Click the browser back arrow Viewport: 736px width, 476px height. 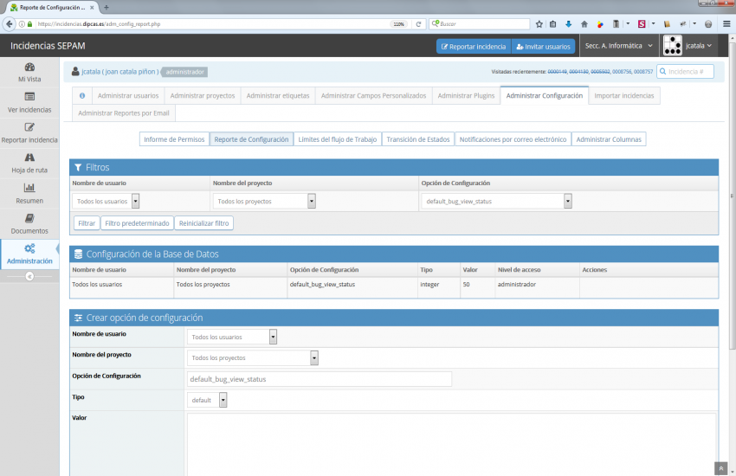pos(9,24)
